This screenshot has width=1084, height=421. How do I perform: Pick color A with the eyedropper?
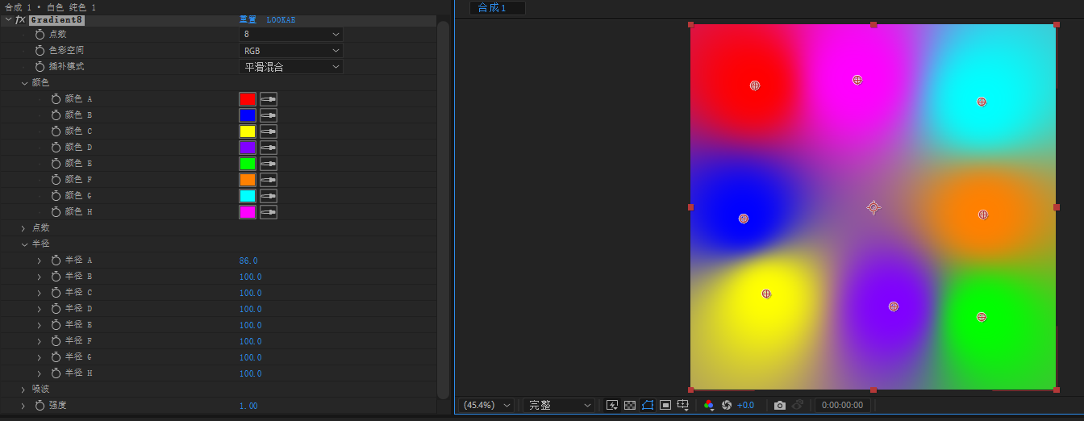(x=269, y=99)
